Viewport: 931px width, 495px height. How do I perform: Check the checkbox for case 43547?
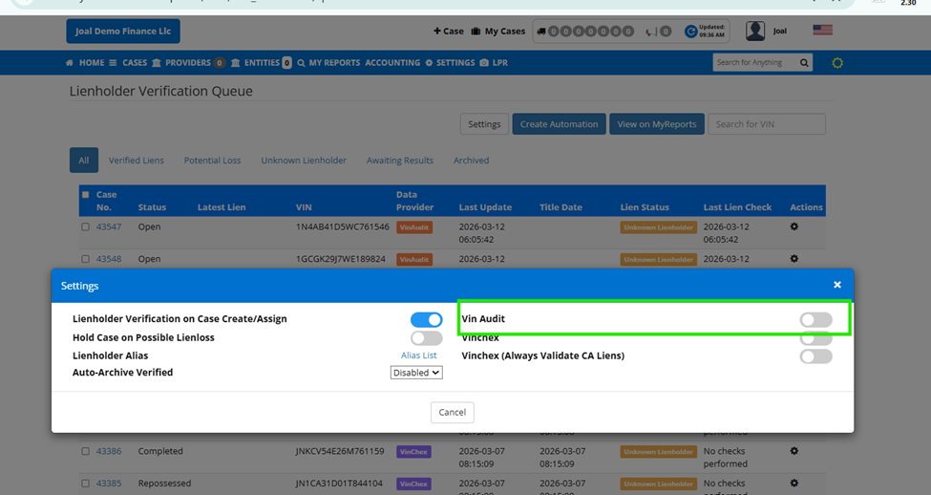click(x=86, y=227)
